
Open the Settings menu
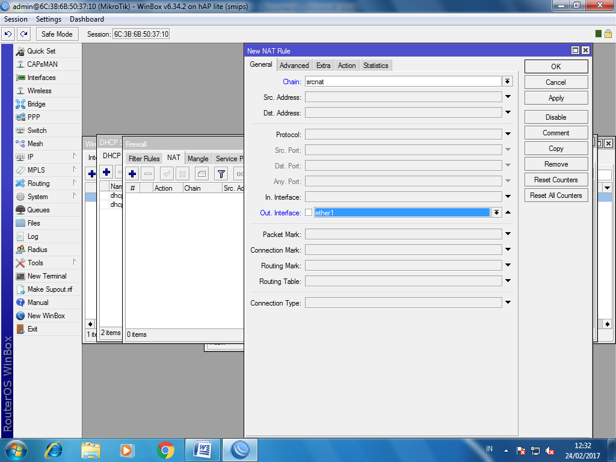[x=49, y=19]
